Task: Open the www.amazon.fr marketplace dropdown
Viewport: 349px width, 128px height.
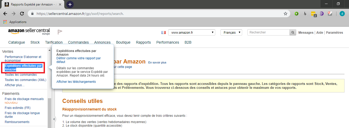Action: coord(192,33)
